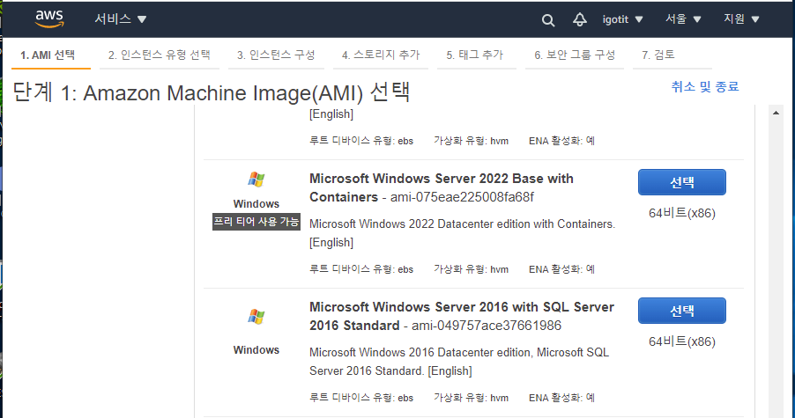Select Windows Server 2016 with SQL Server AMI
This screenshot has height=418, width=795.
tap(682, 311)
